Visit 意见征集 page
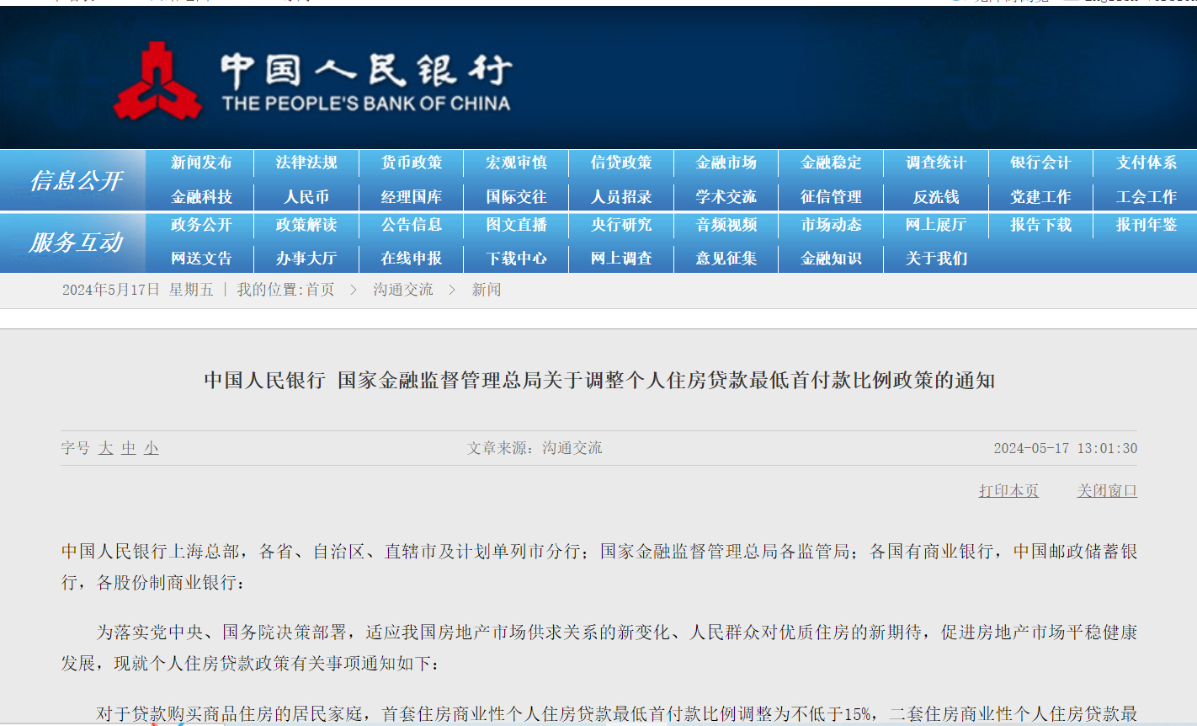 tap(726, 259)
